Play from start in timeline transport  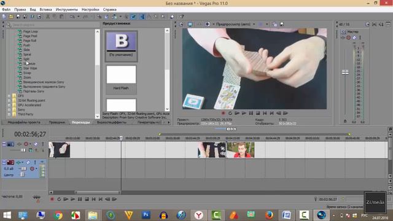click(66, 199)
